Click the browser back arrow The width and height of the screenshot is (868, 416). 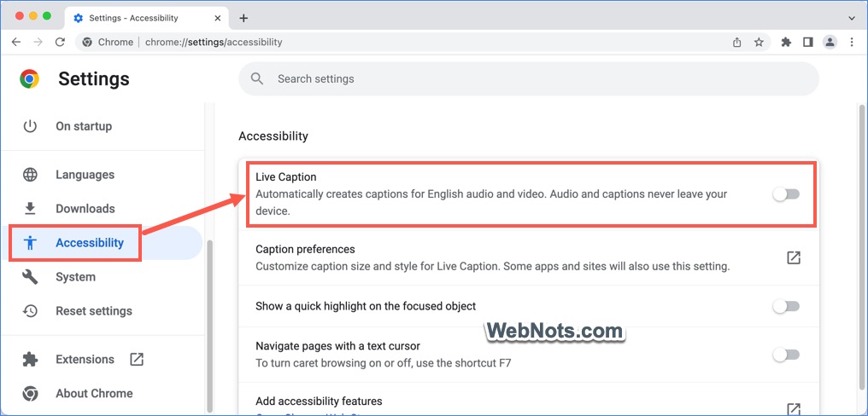16,42
